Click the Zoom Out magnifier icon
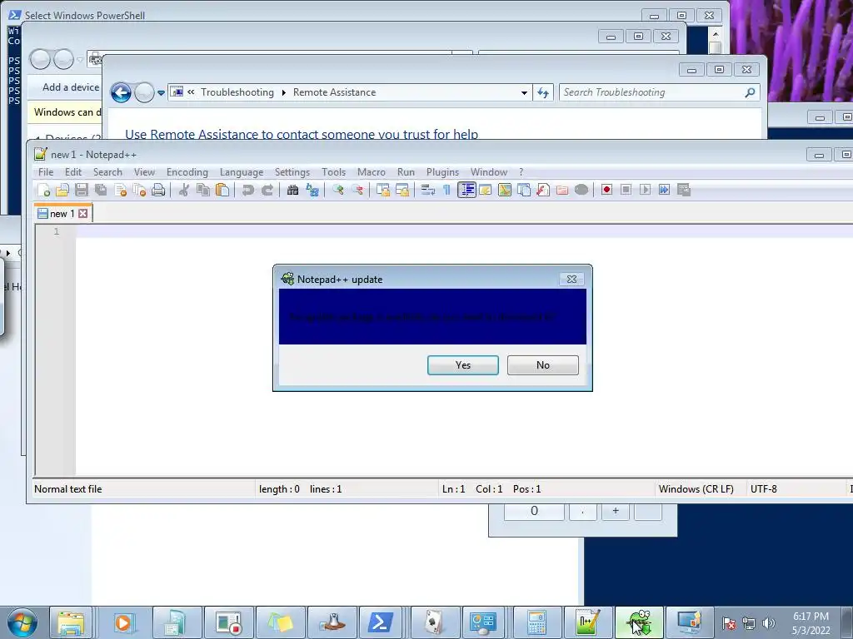The image size is (853, 639). [357, 190]
